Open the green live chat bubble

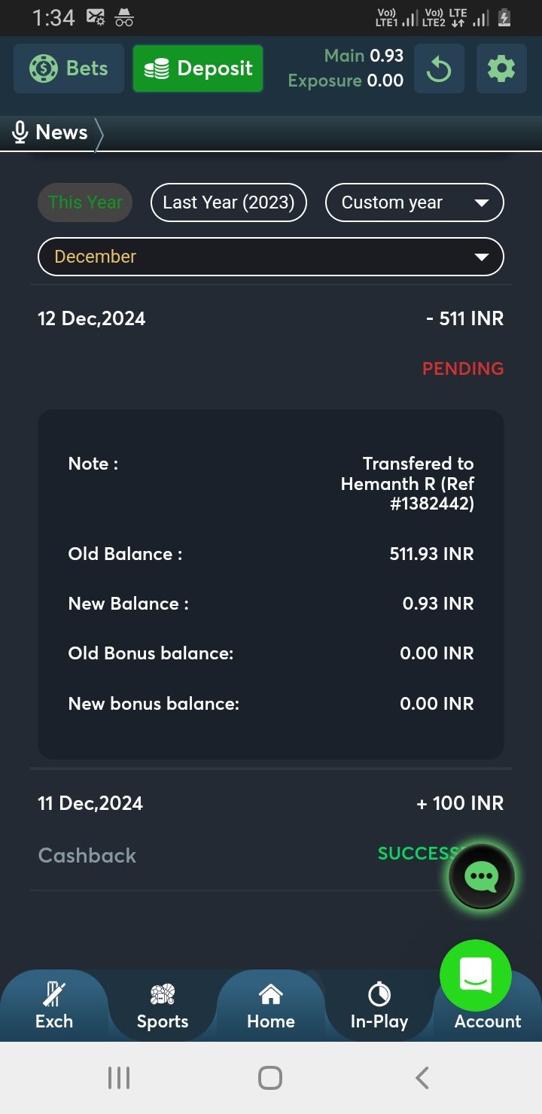[482, 876]
